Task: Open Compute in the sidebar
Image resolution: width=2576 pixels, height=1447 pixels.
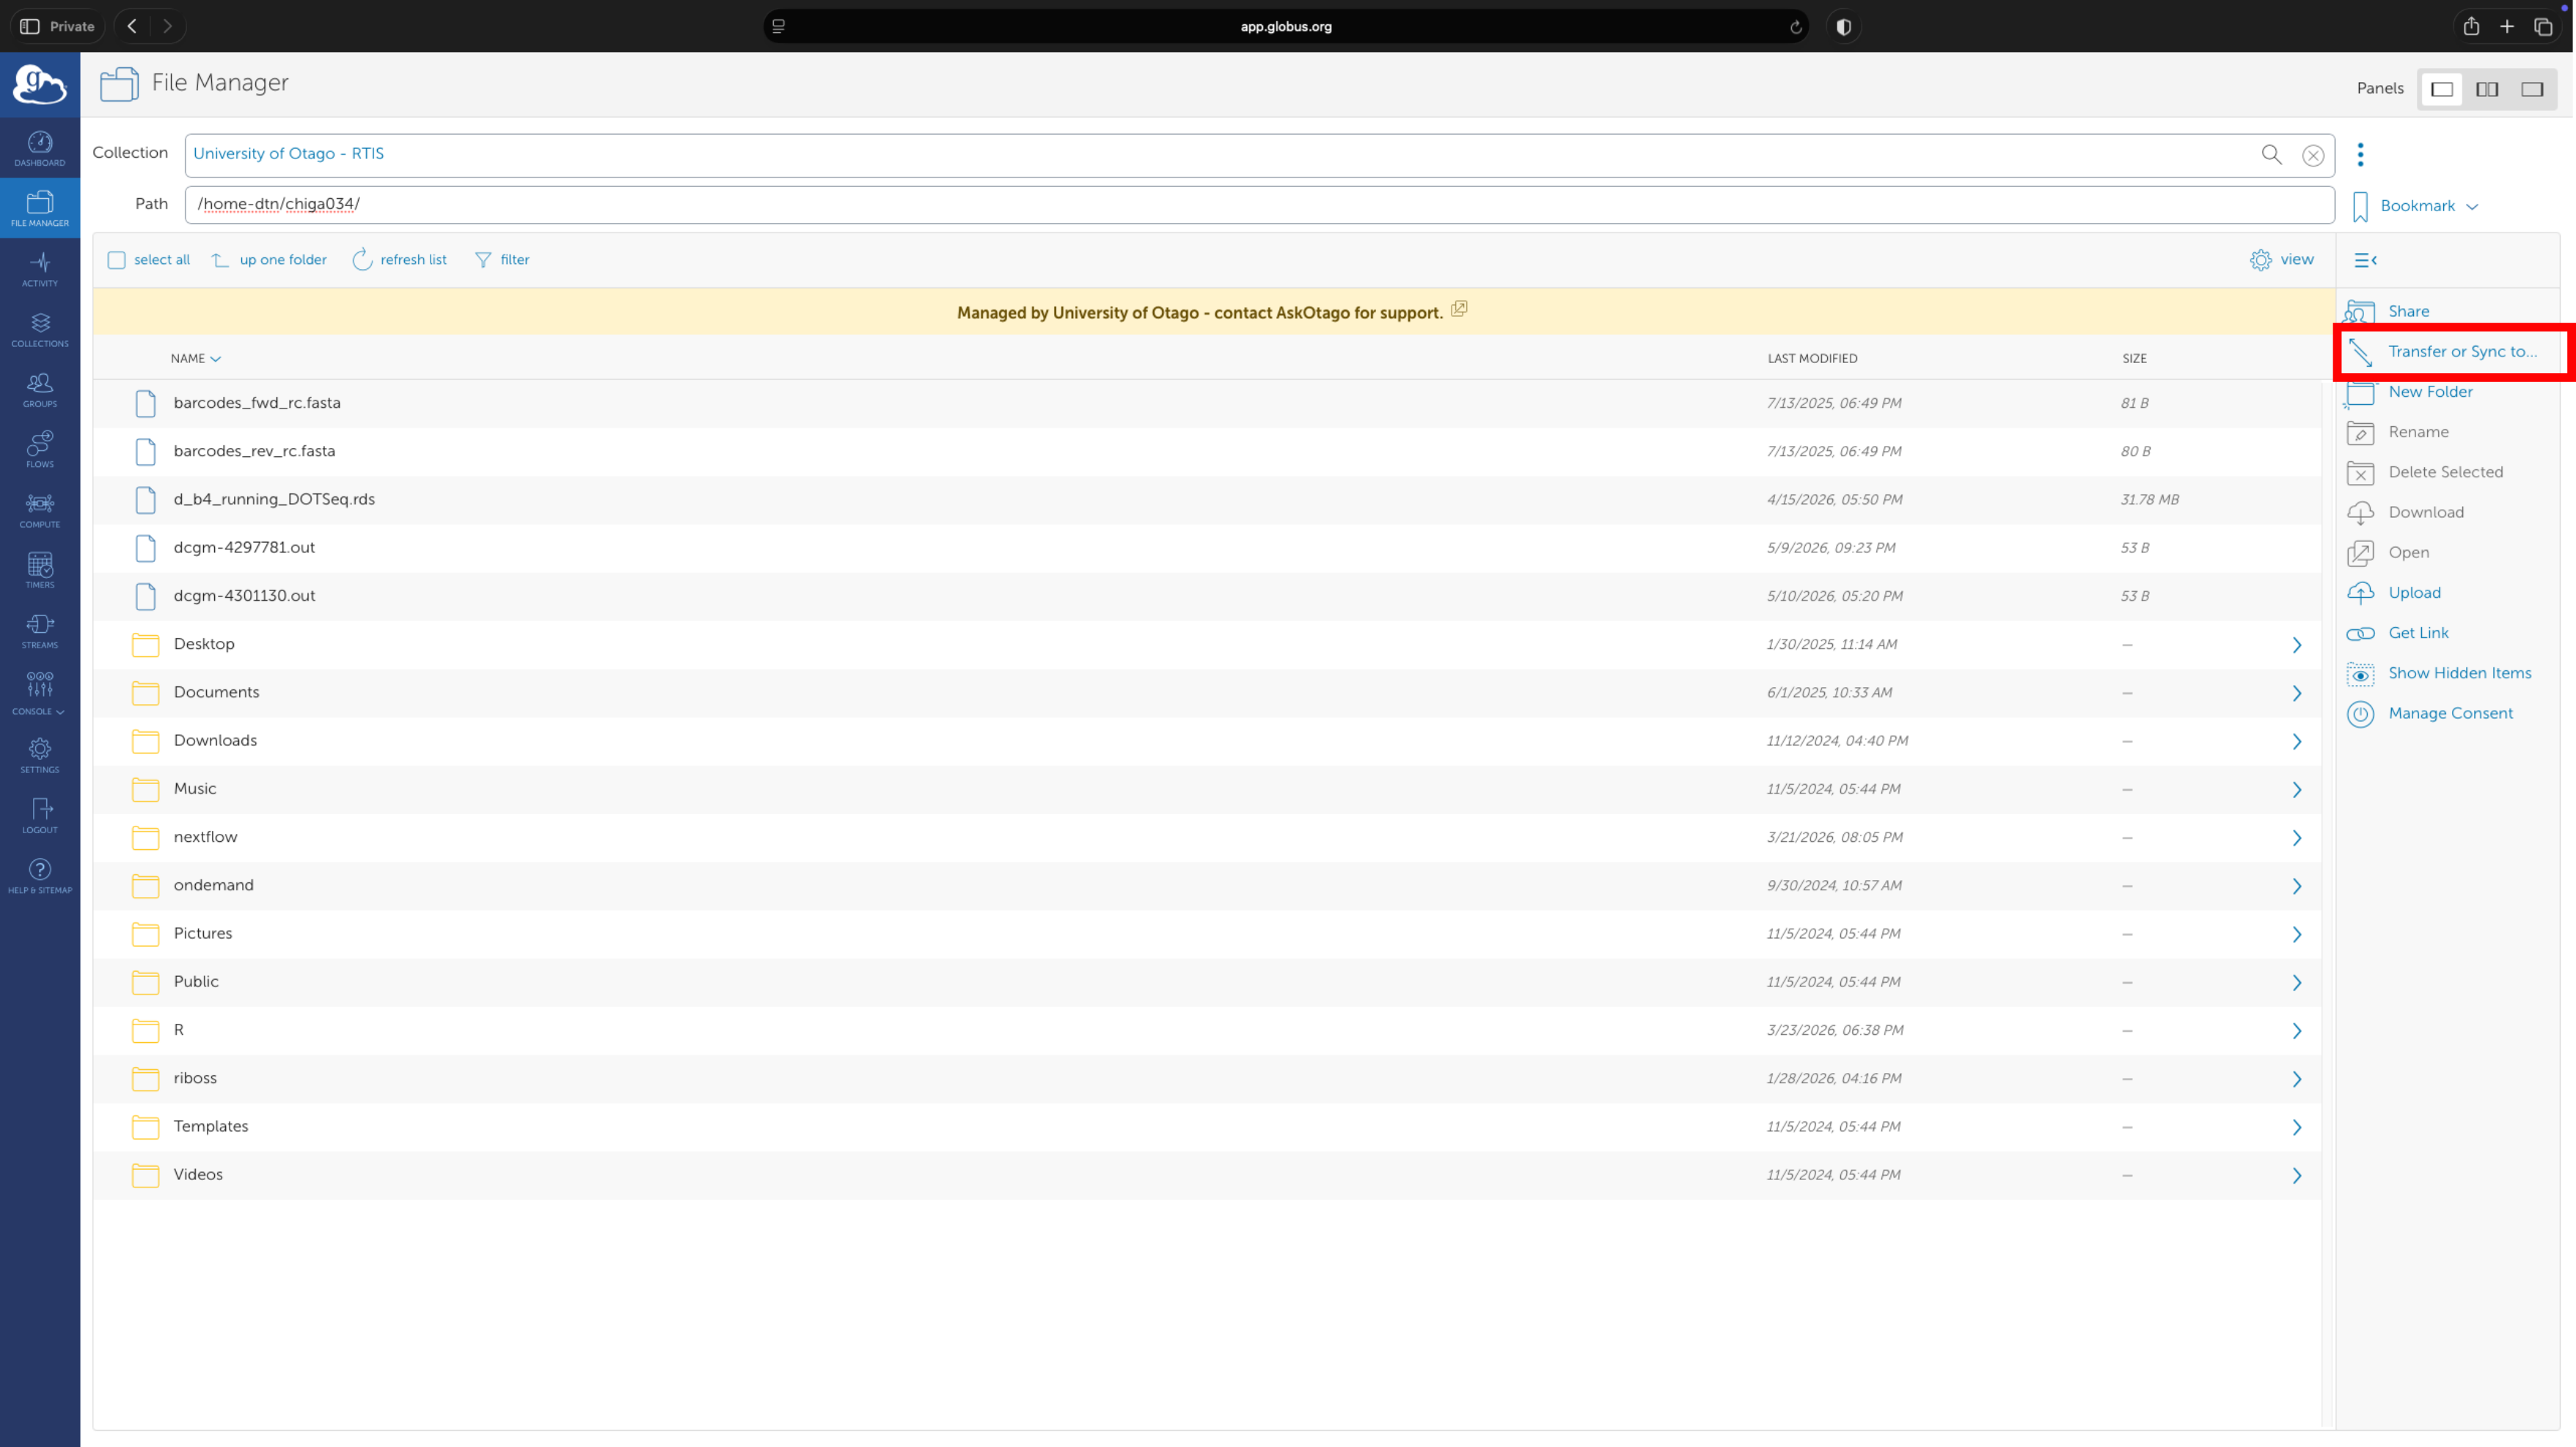Action: click(40, 511)
